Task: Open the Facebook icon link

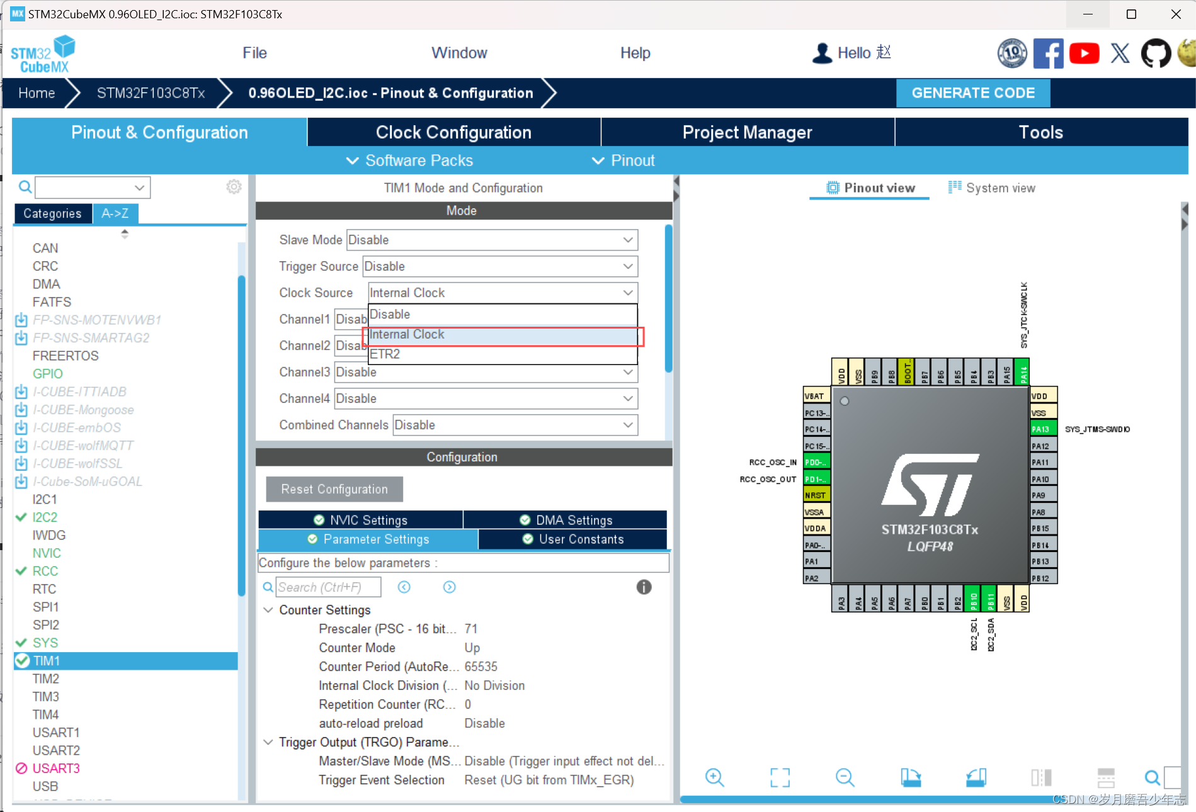Action: click(x=1048, y=53)
